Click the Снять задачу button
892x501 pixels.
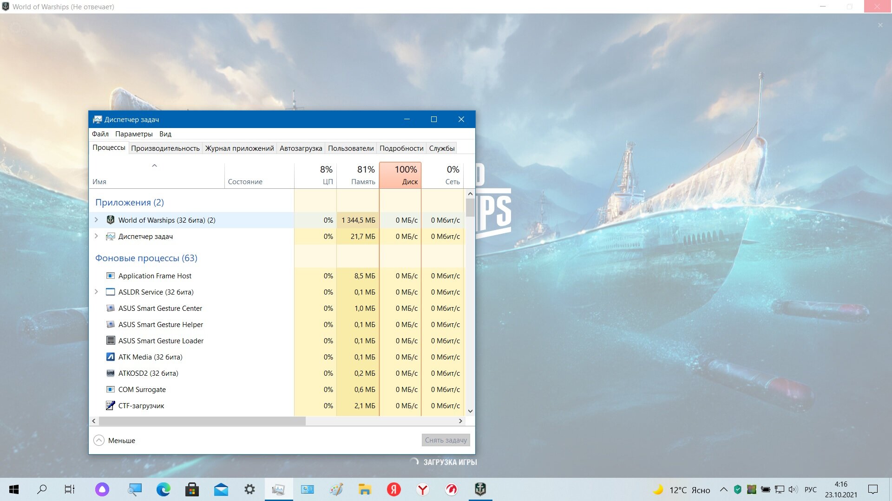pos(446,440)
